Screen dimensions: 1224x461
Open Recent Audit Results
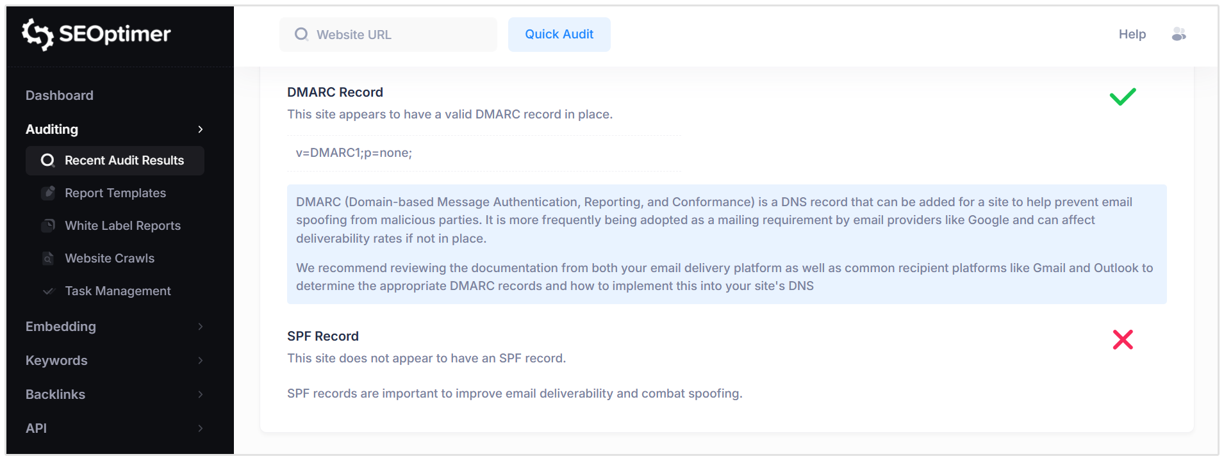coord(115,161)
